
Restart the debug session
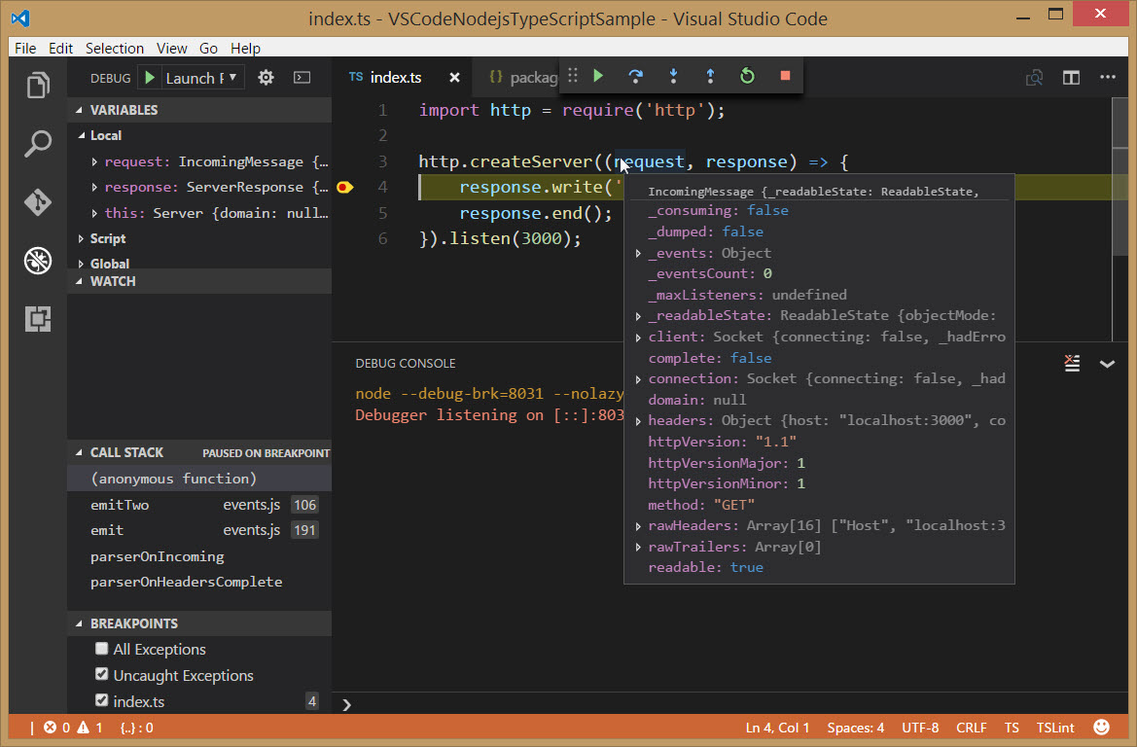click(748, 76)
